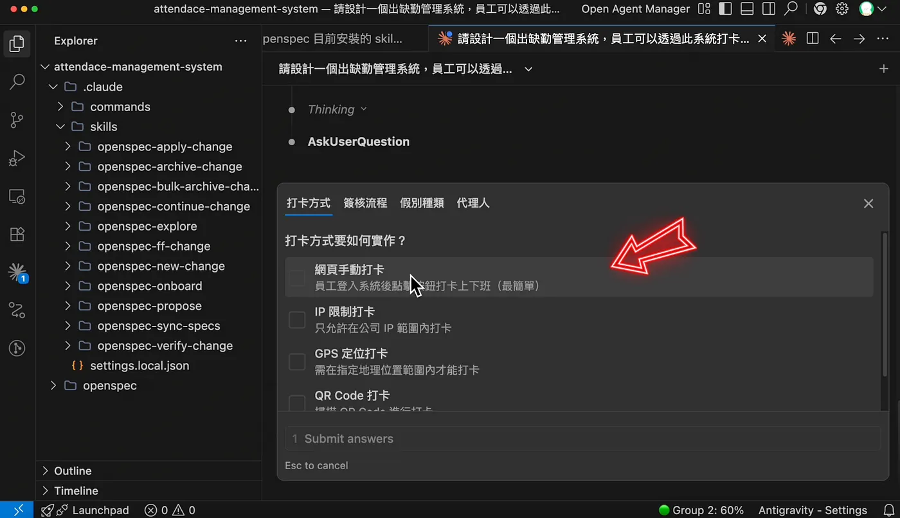The height and width of the screenshot is (518, 900).
Task: Open the Extensions view
Action: point(17,234)
